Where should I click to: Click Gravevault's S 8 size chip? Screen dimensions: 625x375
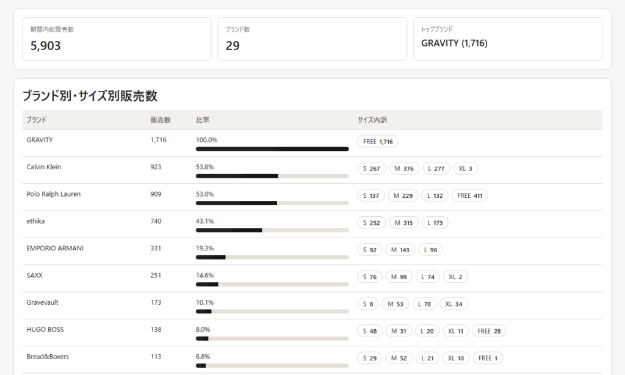click(368, 304)
